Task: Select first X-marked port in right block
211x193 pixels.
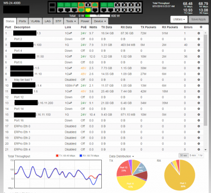Action: 118,5
